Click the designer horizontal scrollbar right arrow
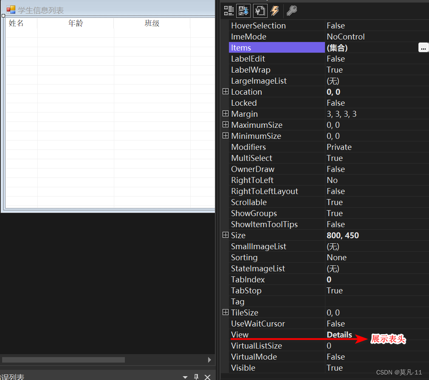The width and height of the screenshot is (429, 380). 209,360
